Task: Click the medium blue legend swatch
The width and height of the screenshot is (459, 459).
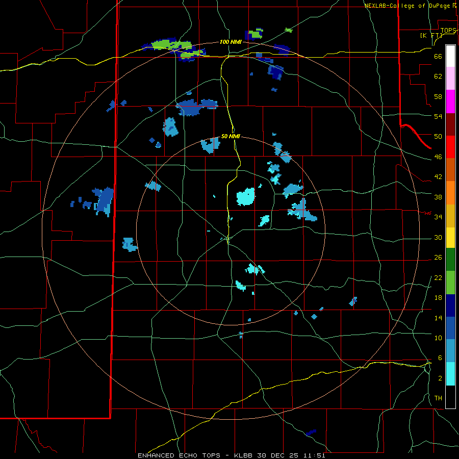Action: click(x=450, y=328)
